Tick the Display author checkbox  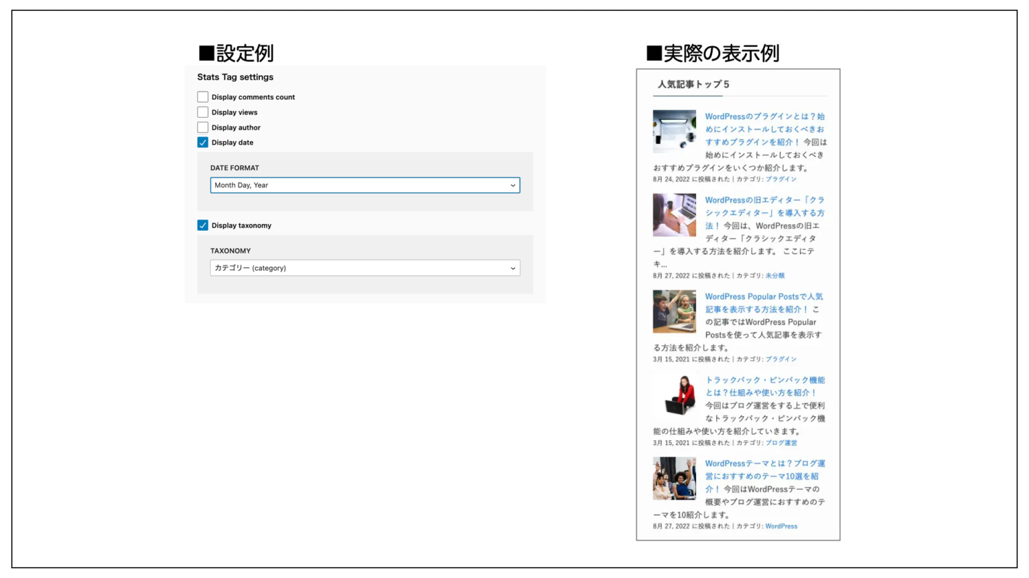[203, 127]
